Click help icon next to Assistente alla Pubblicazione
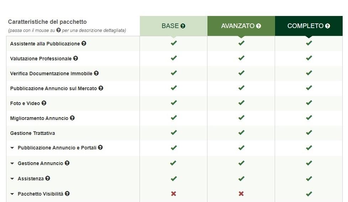This screenshot has width=348, height=202. pos(84,43)
